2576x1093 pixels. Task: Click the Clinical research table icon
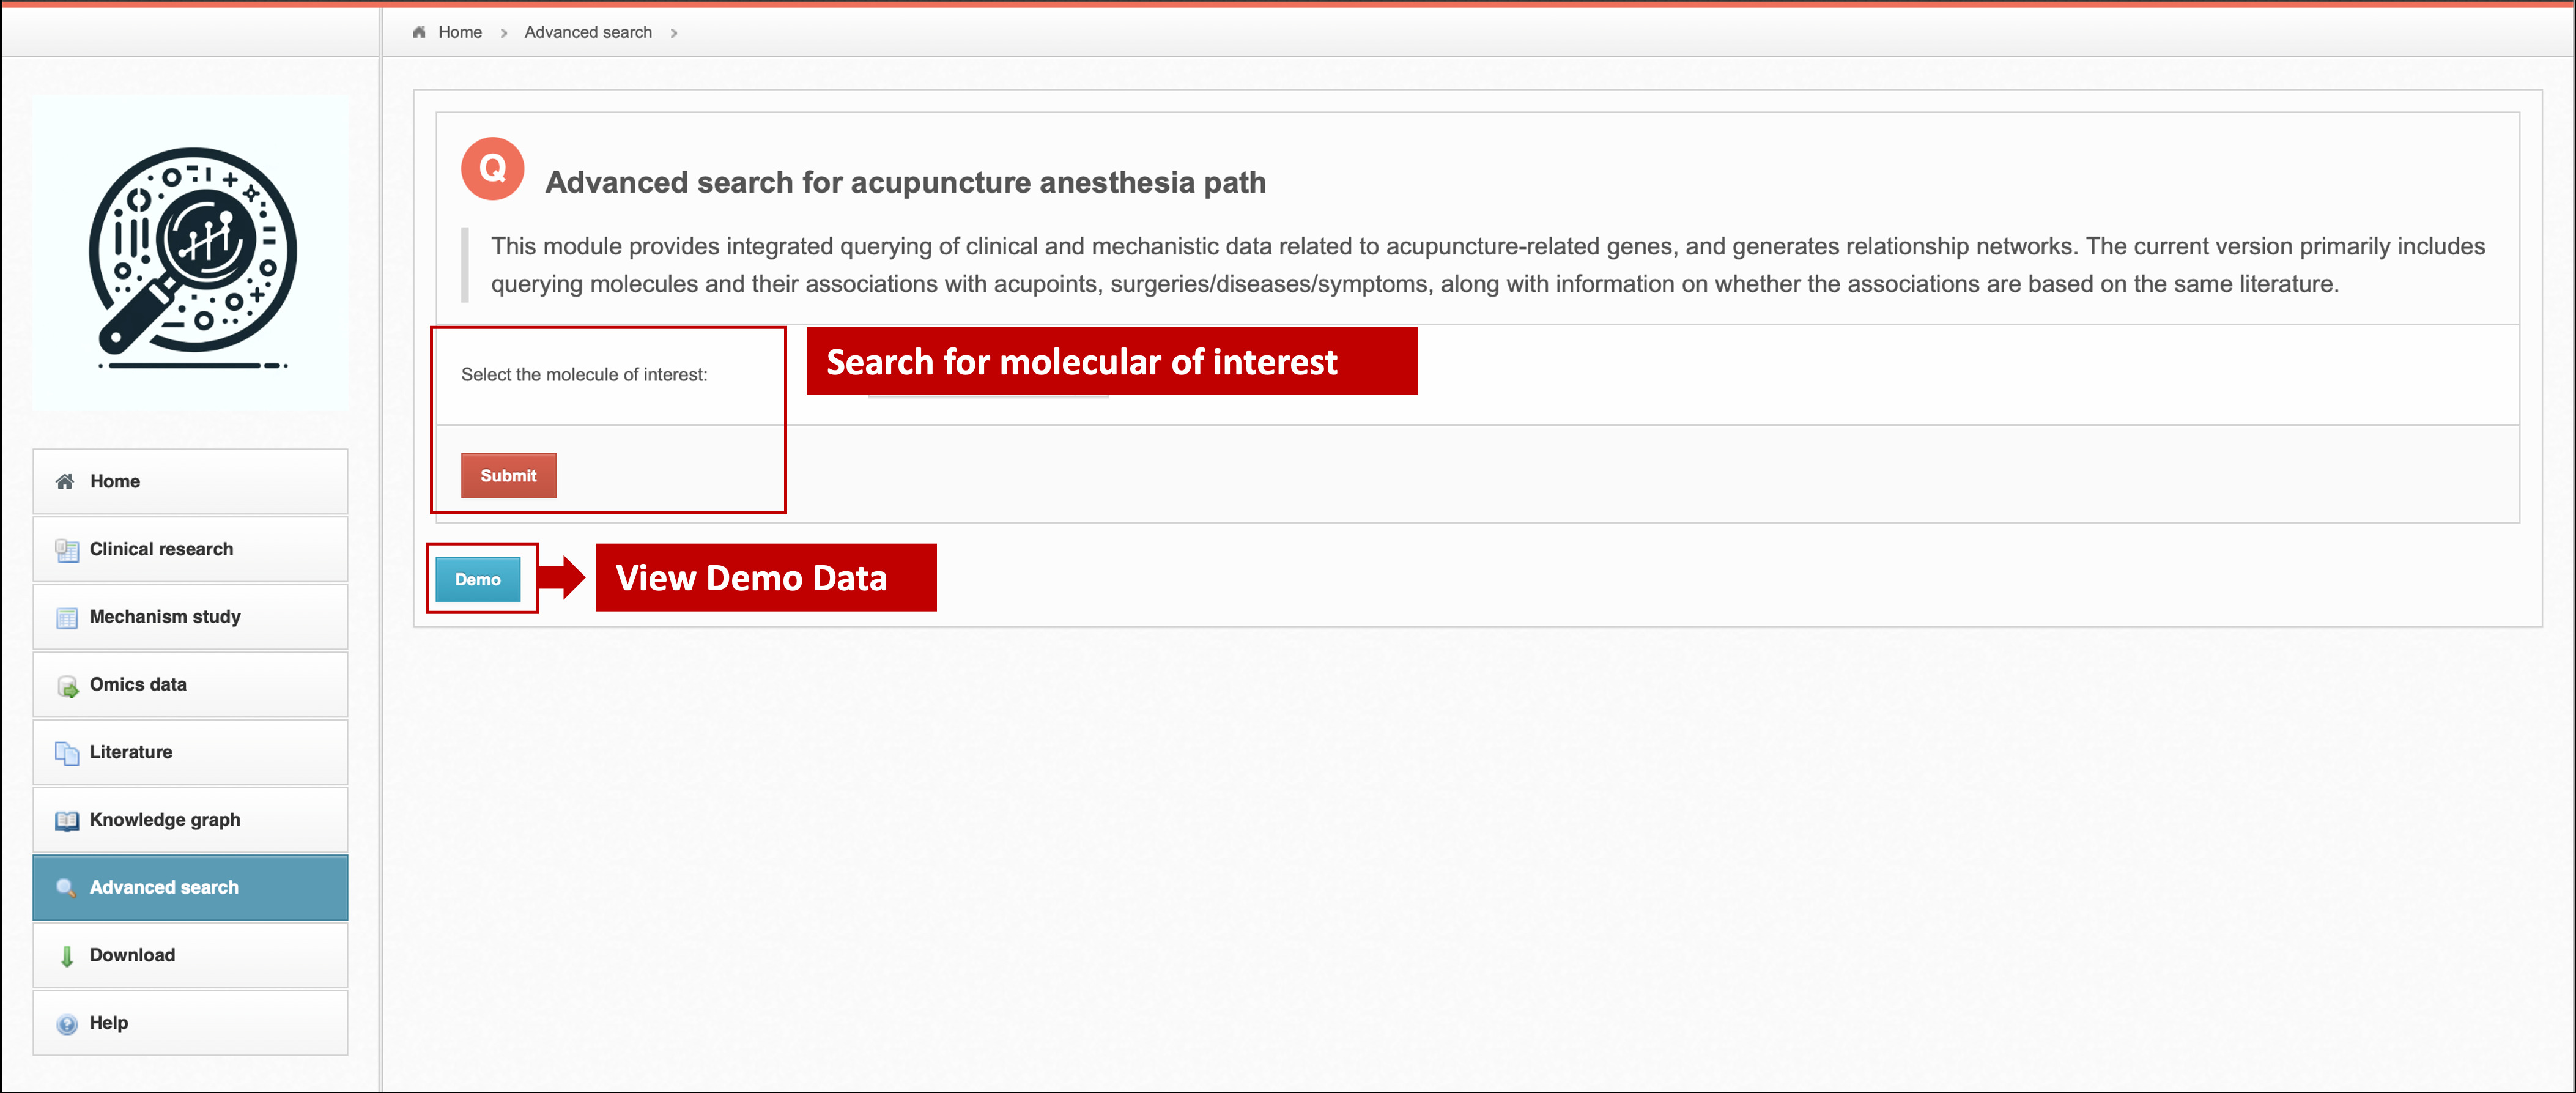tap(67, 550)
